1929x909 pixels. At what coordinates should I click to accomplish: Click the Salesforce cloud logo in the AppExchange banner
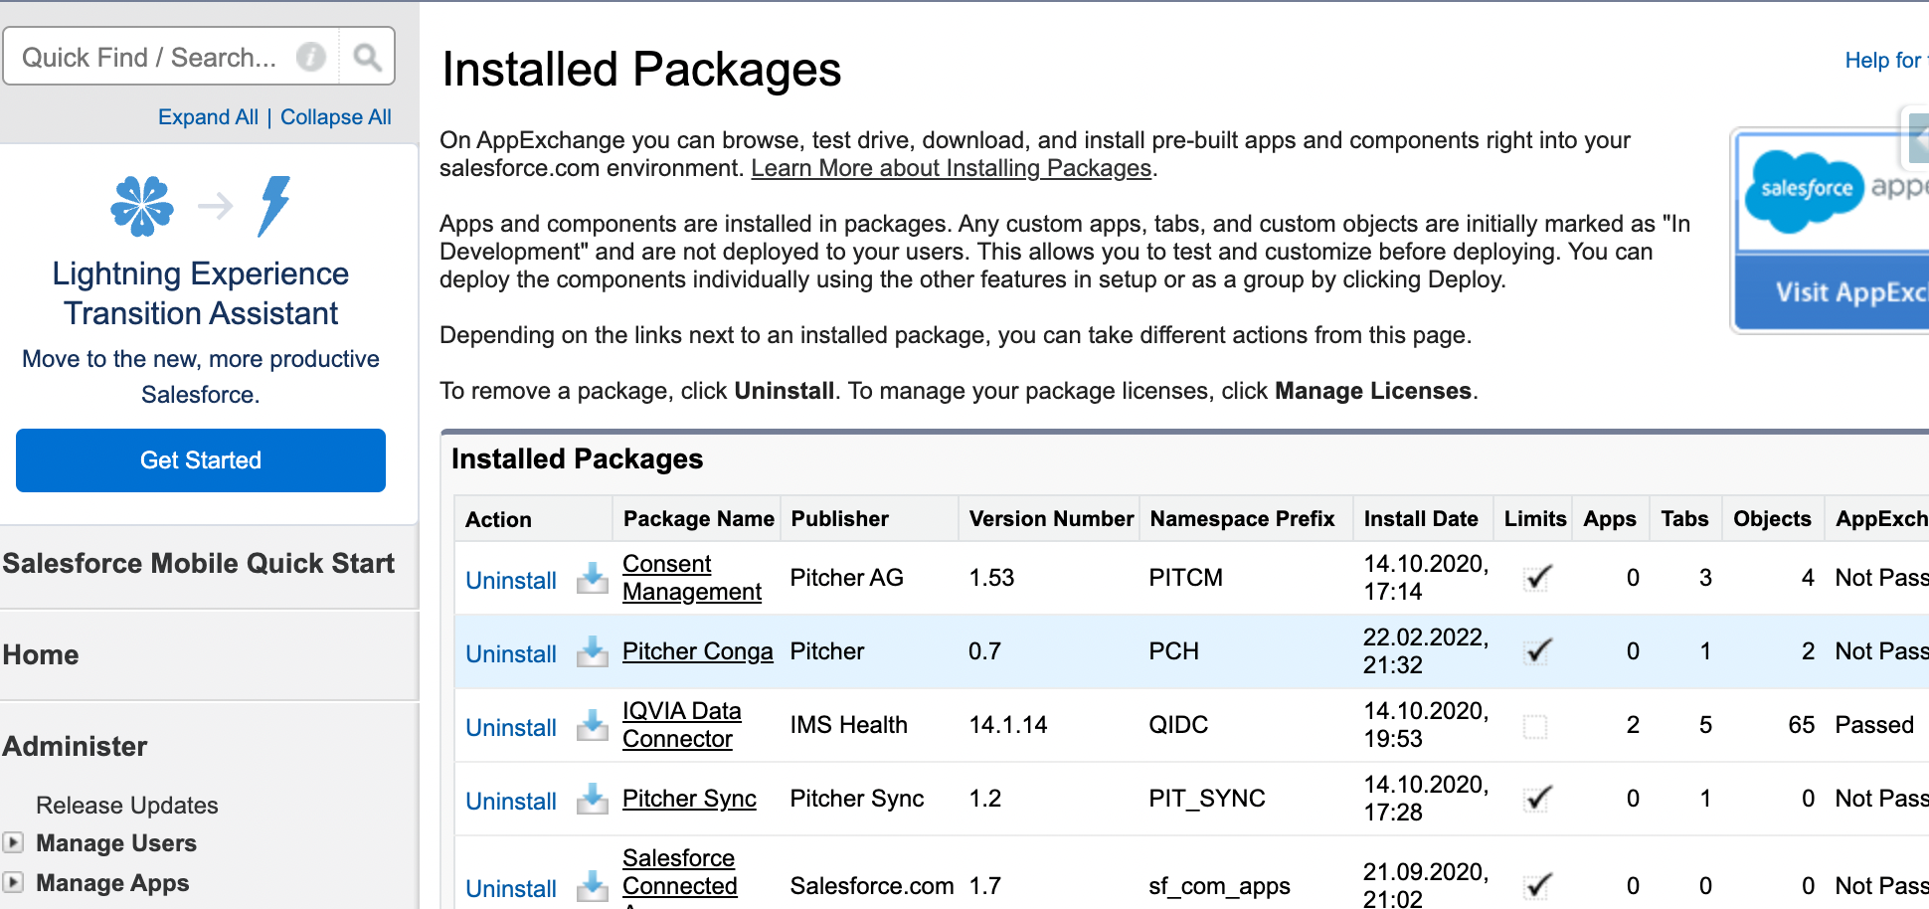click(x=1805, y=190)
